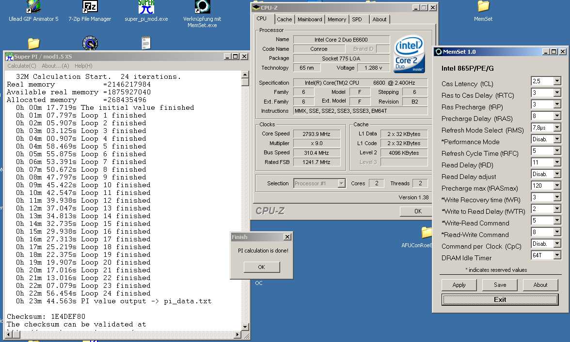The height and width of the screenshot is (342, 570).
Task: Switch to the Cache tab in CPU-Z
Action: [x=284, y=19]
